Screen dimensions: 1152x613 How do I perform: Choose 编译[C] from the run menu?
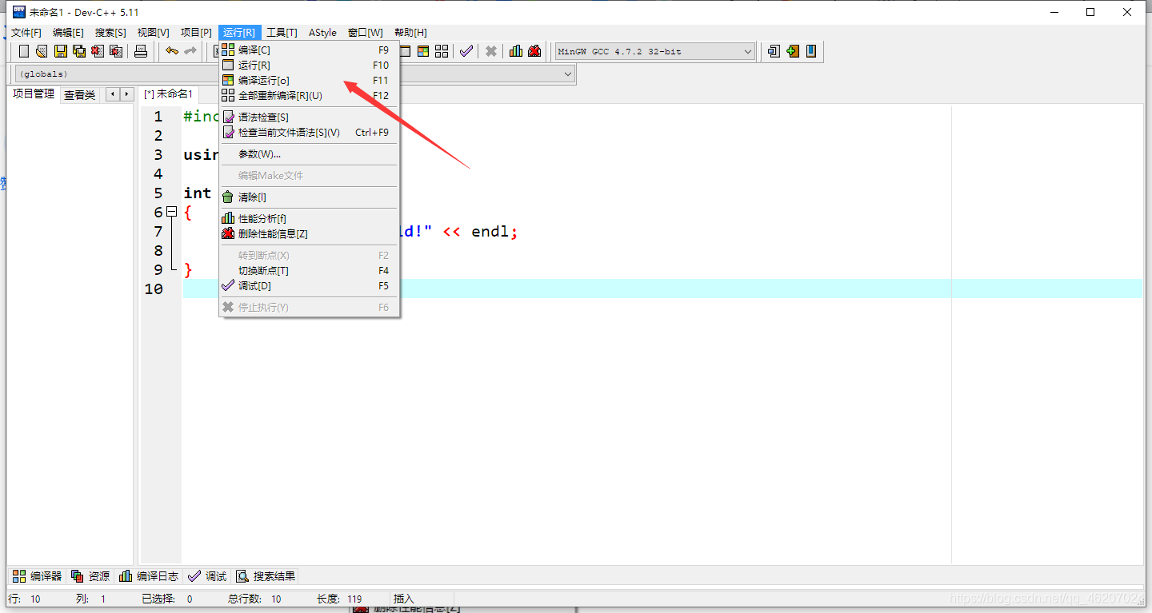[x=309, y=50]
